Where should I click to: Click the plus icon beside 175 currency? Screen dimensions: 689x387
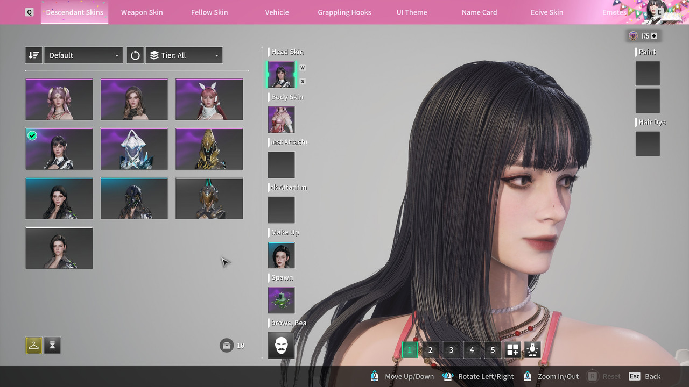654,36
